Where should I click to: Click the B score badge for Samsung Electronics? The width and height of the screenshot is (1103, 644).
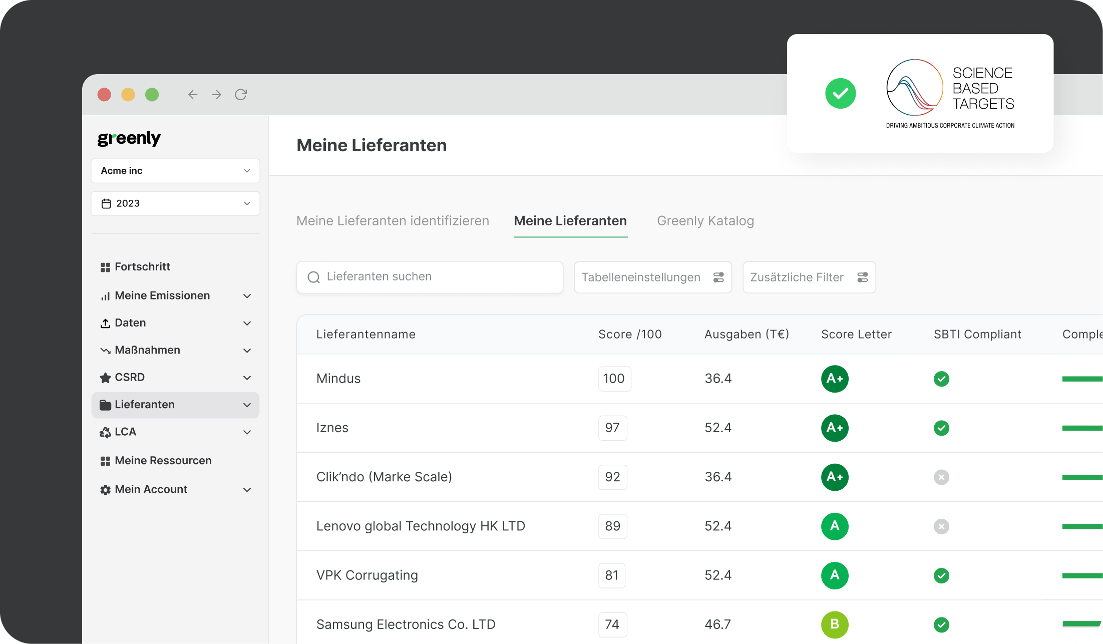tap(835, 624)
